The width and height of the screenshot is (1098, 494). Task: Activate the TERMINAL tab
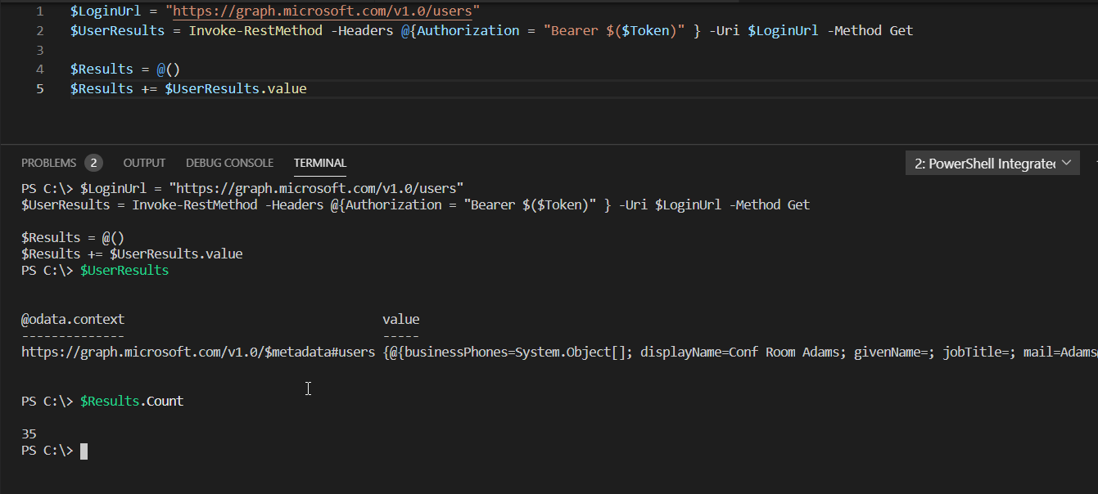click(320, 163)
